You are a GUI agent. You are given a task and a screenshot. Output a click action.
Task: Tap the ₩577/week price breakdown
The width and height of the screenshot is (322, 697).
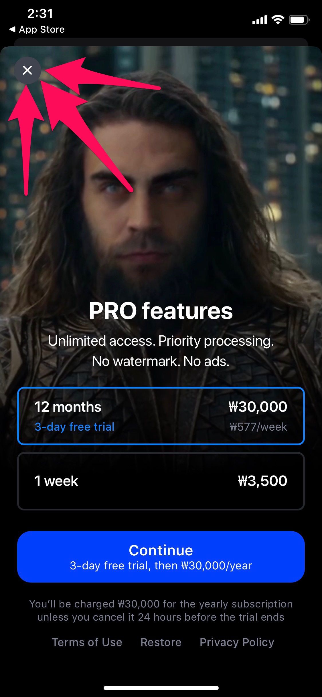tap(258, 427)
